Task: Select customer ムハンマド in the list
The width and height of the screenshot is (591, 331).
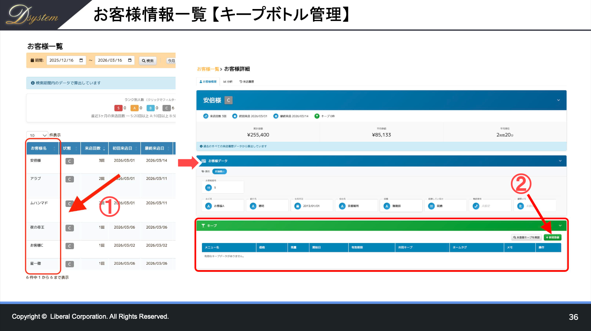Action: click(x=39, y=203)
